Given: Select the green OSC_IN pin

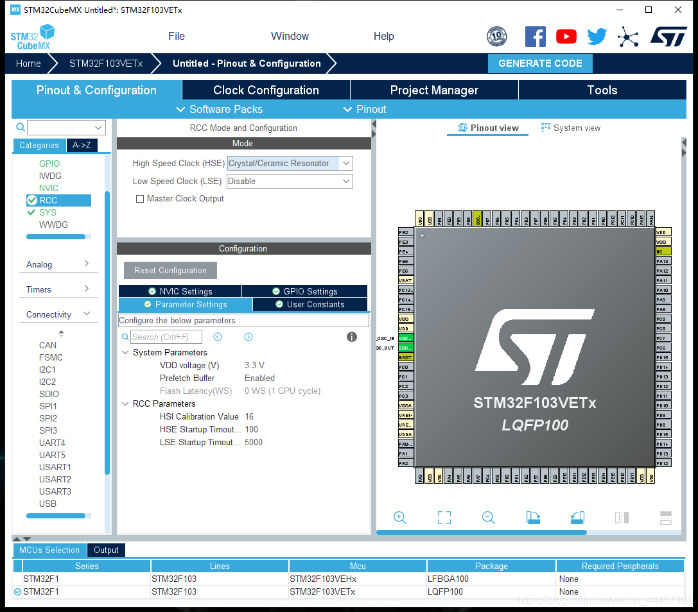Looking at the screenshot, I should [406, 338].
